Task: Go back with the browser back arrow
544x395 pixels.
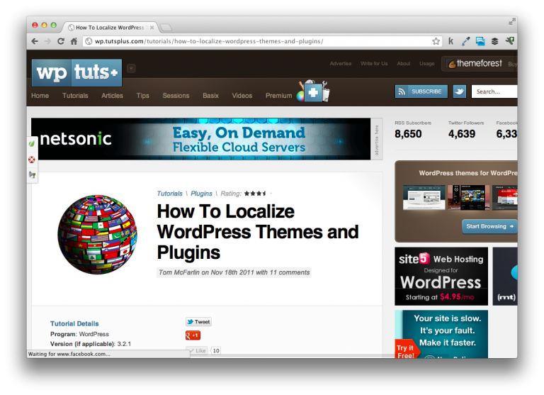Action: pyautogui.click(x=35, y=41)
